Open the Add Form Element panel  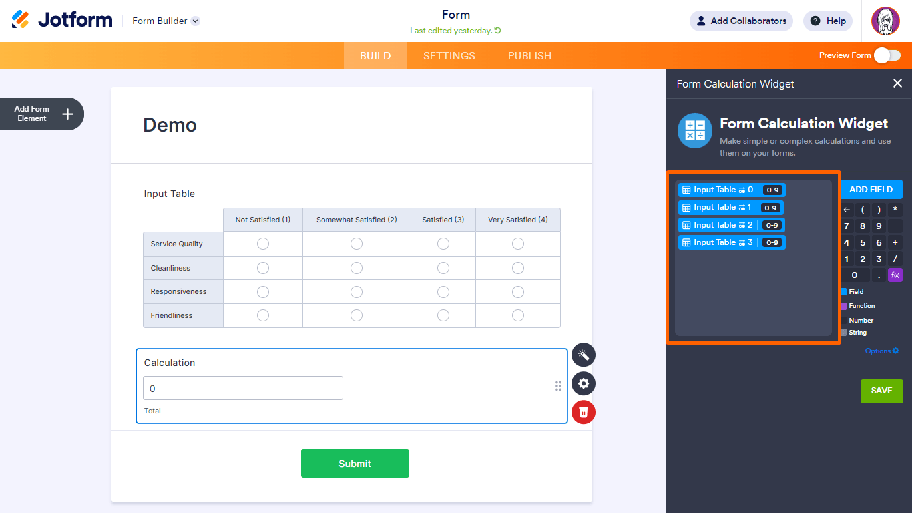41,114
